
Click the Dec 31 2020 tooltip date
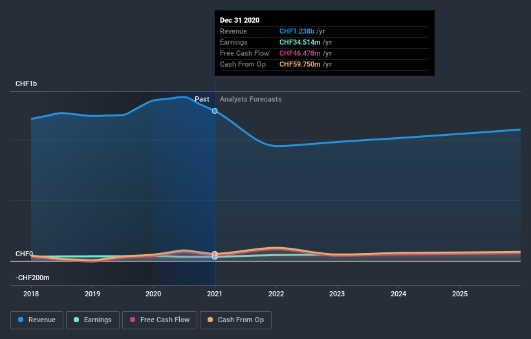(240, 20)
